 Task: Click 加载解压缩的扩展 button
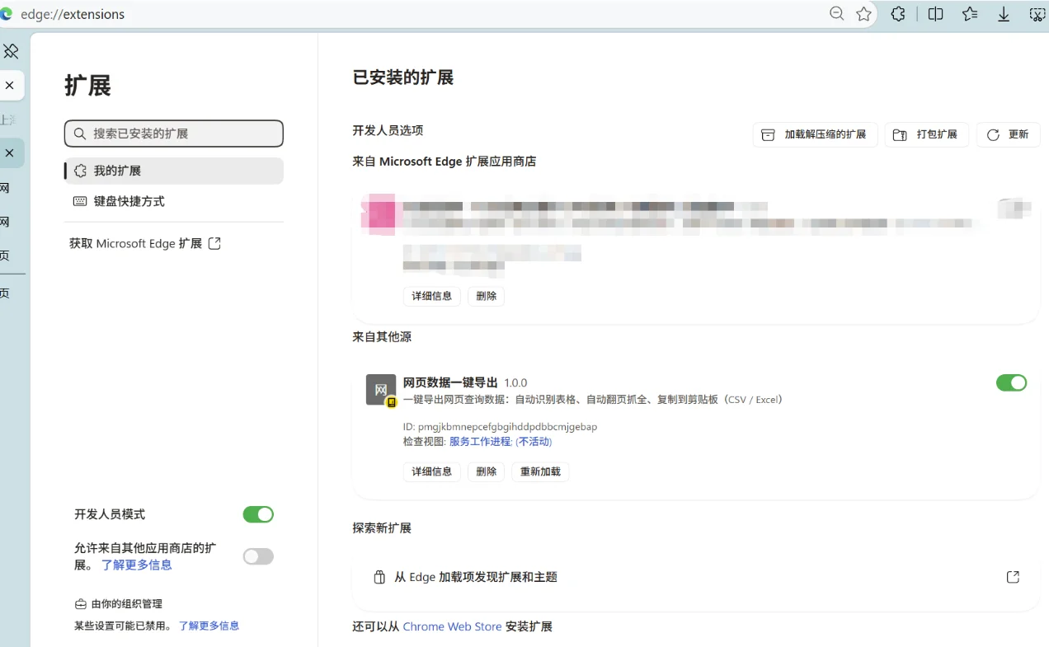[x=815, y=134]
